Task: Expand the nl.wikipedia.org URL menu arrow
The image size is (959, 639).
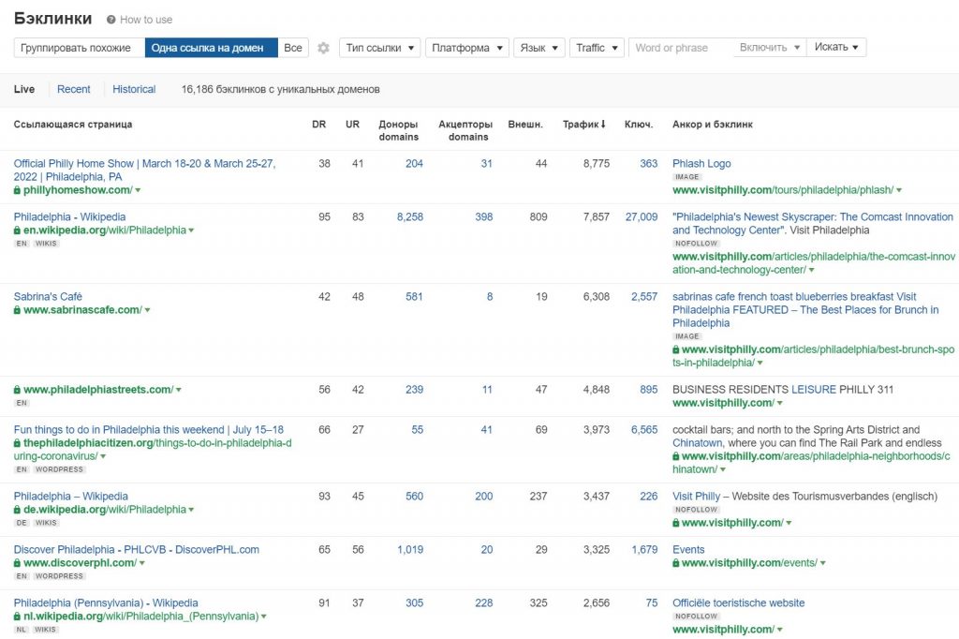Action: pos(263,617)
